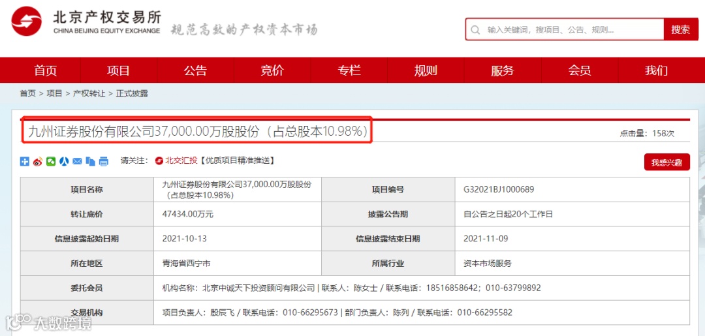Click the 信息披露结束日期 label cell
Viewport: 705px width, 336px height.
(388, 239)
